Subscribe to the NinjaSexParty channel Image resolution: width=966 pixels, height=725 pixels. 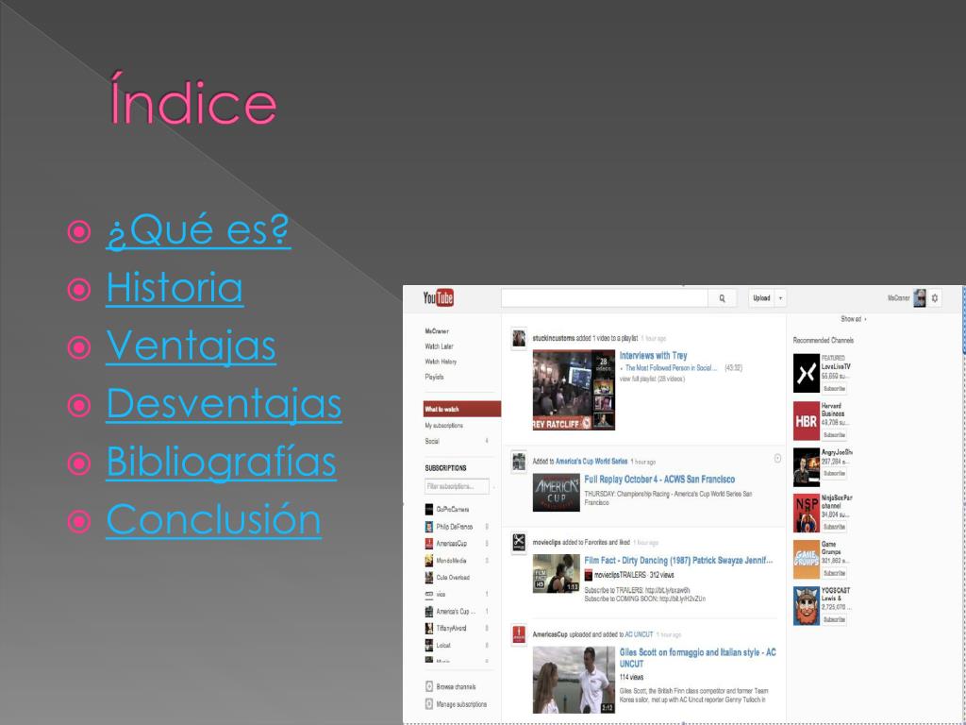click(x=834, y=527)
